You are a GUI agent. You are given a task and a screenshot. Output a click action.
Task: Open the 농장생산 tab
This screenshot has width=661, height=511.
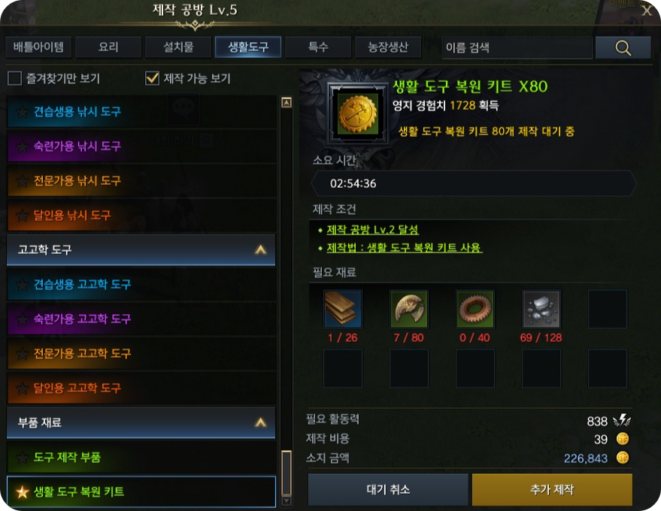coord(388,47)
